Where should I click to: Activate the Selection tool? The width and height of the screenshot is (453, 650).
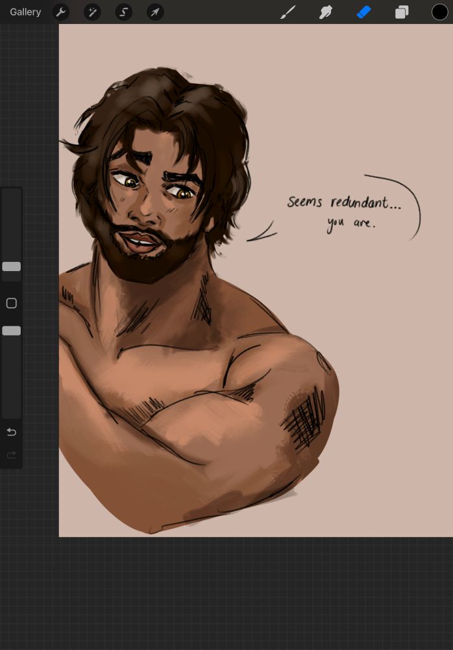pyautogui.click(x=123, y=12)
